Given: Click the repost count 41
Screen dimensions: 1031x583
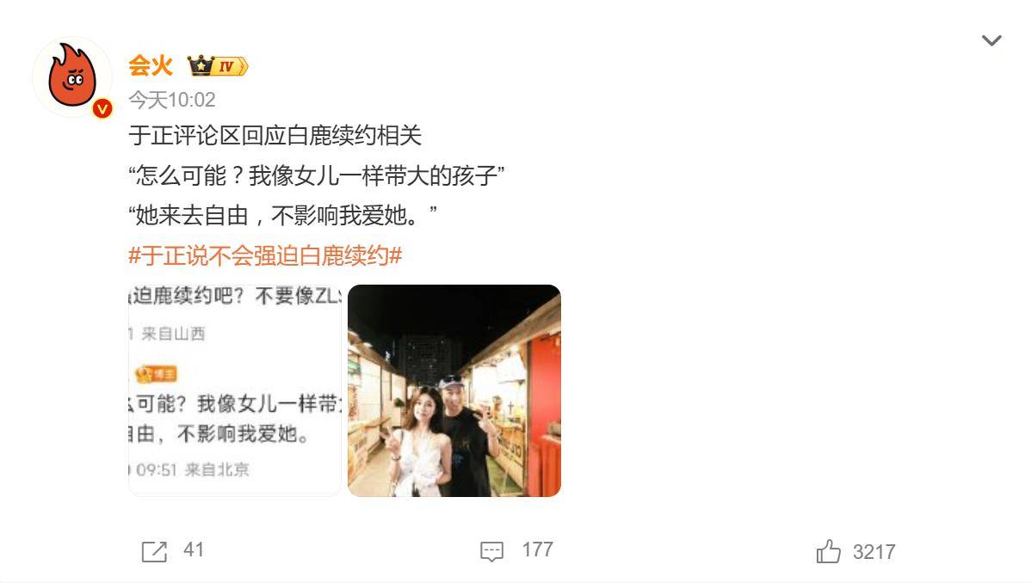Looking at the screenshot, I should click(194, 549).
